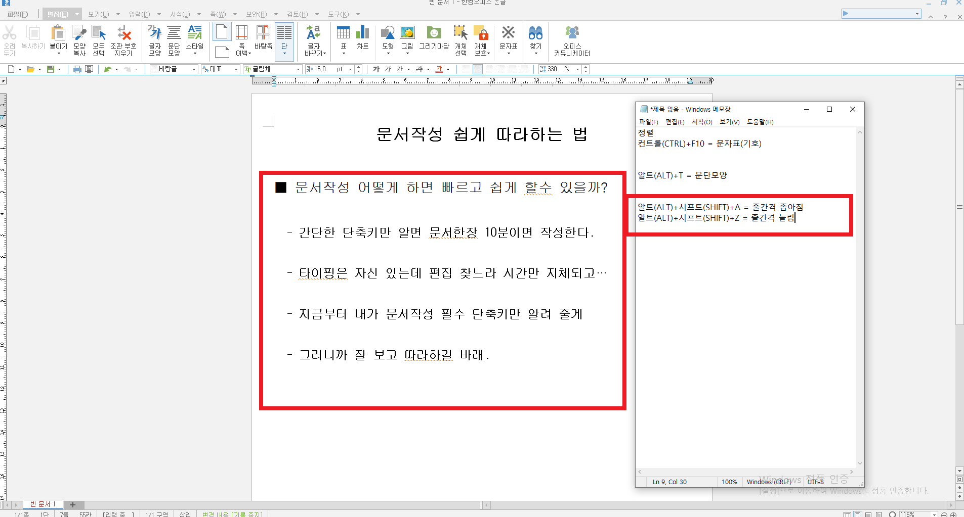964x517 pixels.
Task: Expand the Undo history dropdown arrow
Action: point(116,69)
